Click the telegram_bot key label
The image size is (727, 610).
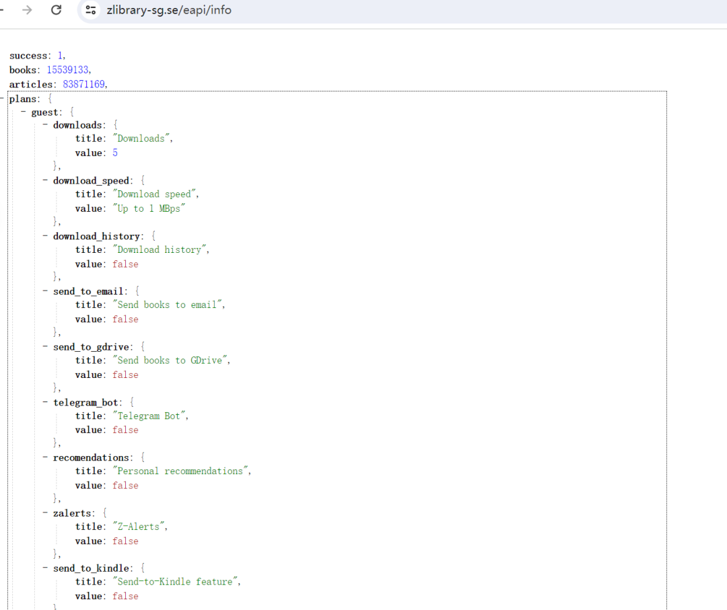coord(85,402)
